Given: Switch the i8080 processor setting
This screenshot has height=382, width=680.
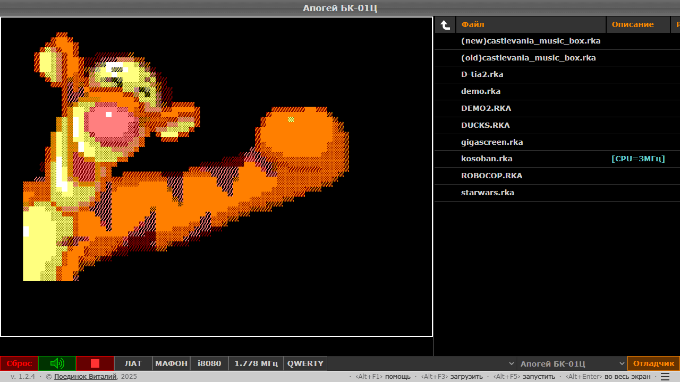Looking at the screenshot, I should 209,363.
